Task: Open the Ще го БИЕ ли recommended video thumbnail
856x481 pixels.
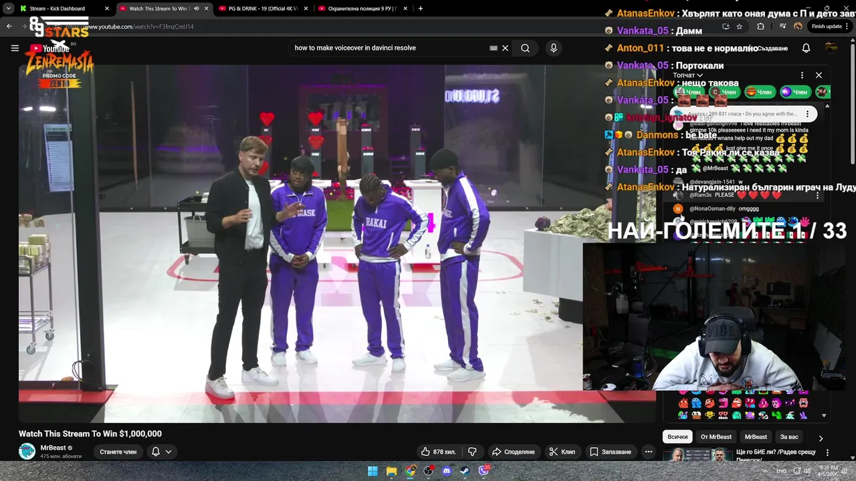Action: pos(698,455)
